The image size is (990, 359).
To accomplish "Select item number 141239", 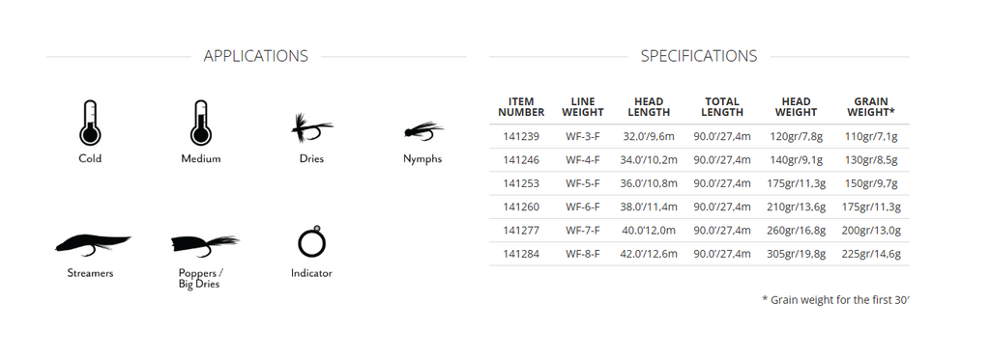I will 521,136.
